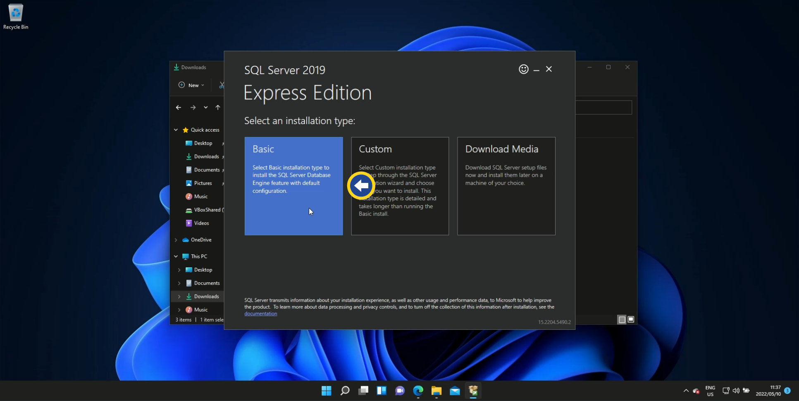The height and width of the screenshot is (401, 799).
Task: Select the Basic installation type tile
Action: [x=293, y=186]
